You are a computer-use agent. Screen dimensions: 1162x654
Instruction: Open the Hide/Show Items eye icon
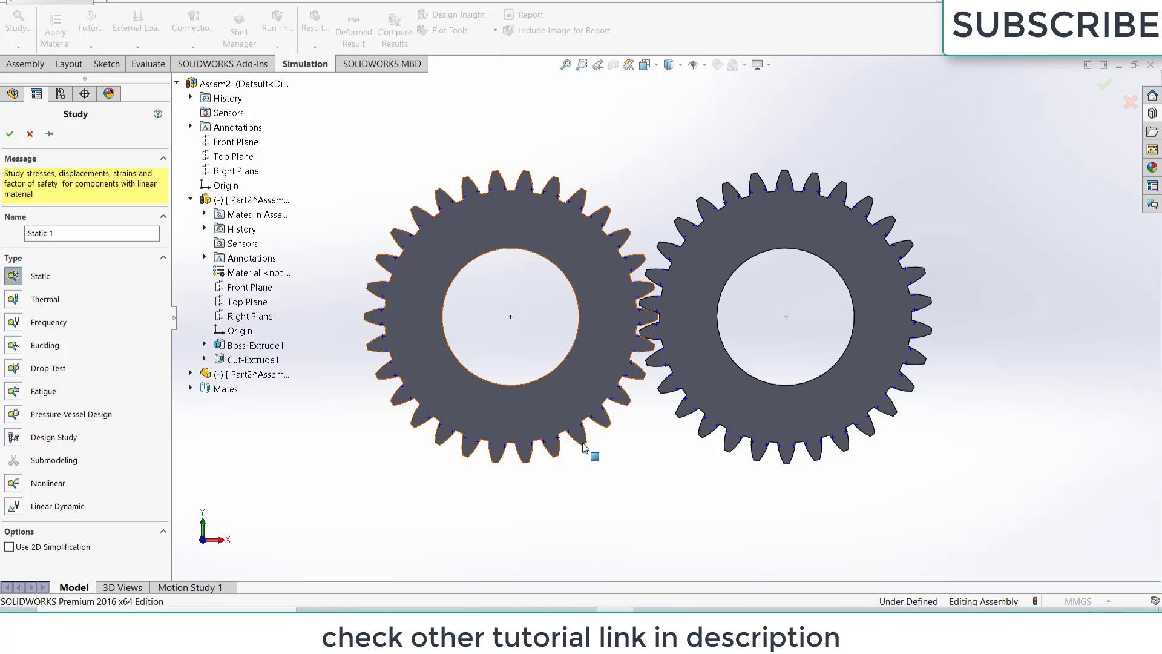pyautogui.click(x=694, y=64)
